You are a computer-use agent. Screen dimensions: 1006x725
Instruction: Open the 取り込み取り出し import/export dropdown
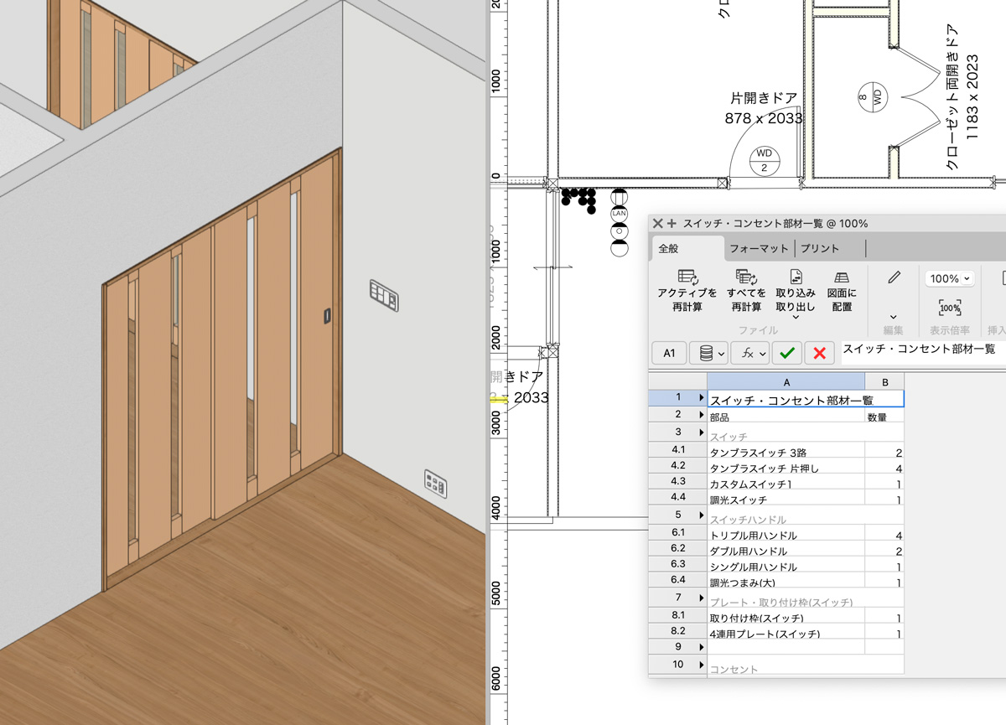point(795,317)
